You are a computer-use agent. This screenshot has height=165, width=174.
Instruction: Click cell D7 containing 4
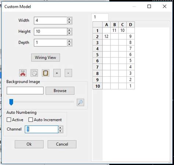click(131, 67)
